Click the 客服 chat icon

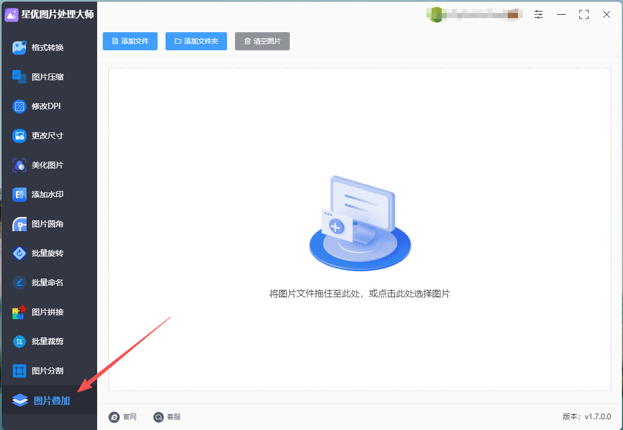point(159,417)
